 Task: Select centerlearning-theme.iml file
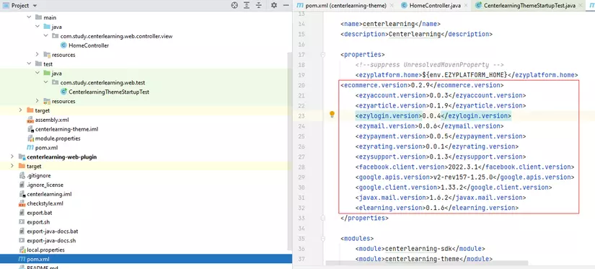pyautogui.click(x=67, y=129)
